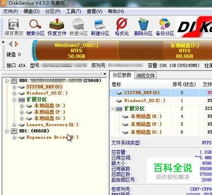Launch Recover Files (恢复文件) tool

[x=57, y=27]
